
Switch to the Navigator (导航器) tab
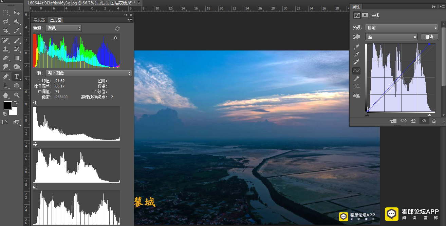[39, 20]
